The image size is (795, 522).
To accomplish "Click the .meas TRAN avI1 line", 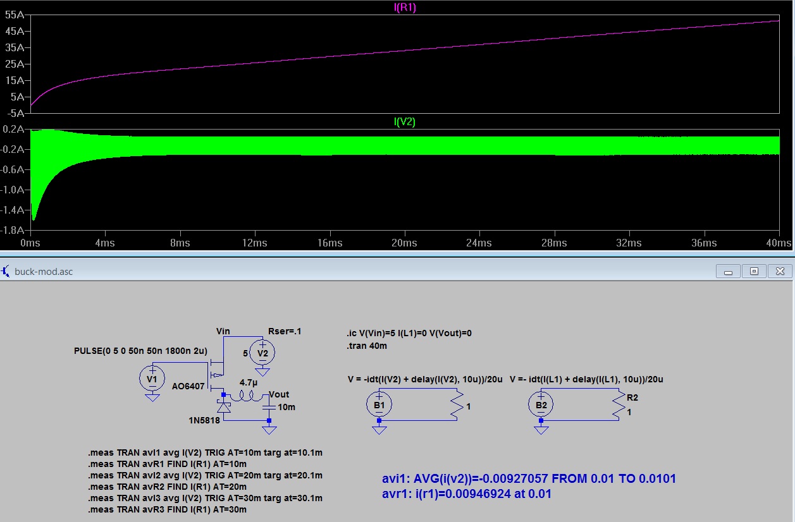I will pyautogui.click(x=206, y=453).
